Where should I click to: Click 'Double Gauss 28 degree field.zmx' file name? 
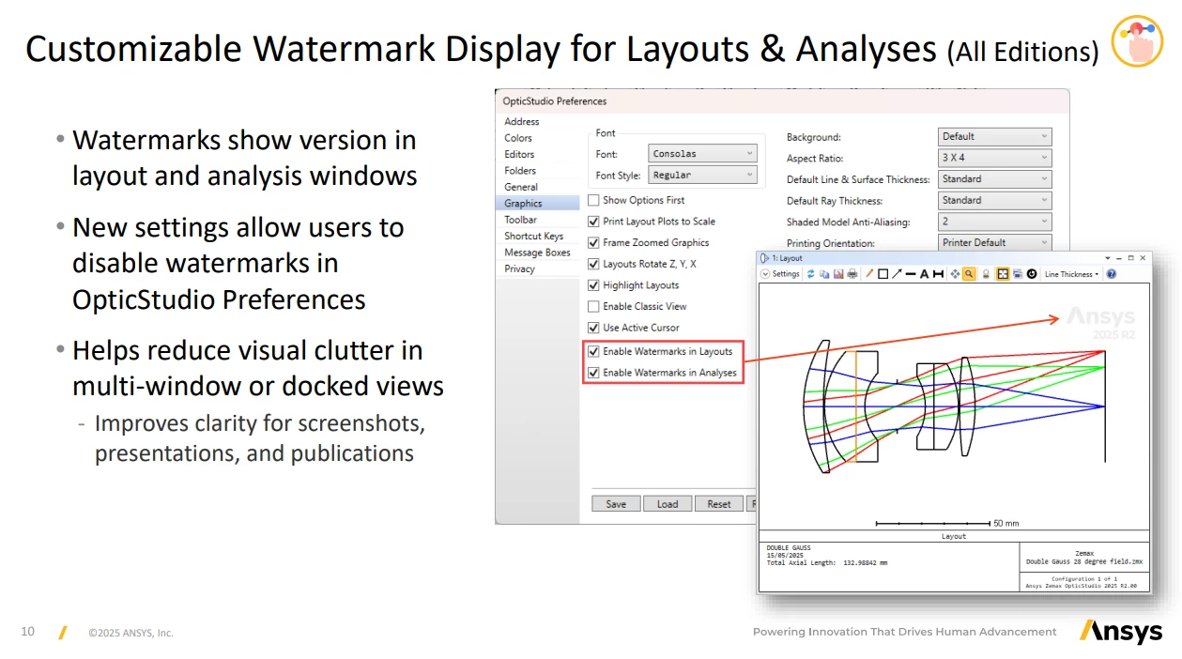pyautogui.click(x=1084, y=562)
